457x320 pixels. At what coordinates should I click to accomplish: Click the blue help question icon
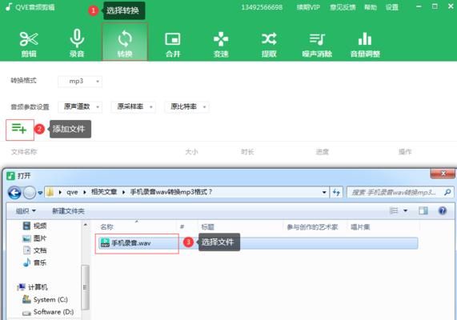pos(443,210)
